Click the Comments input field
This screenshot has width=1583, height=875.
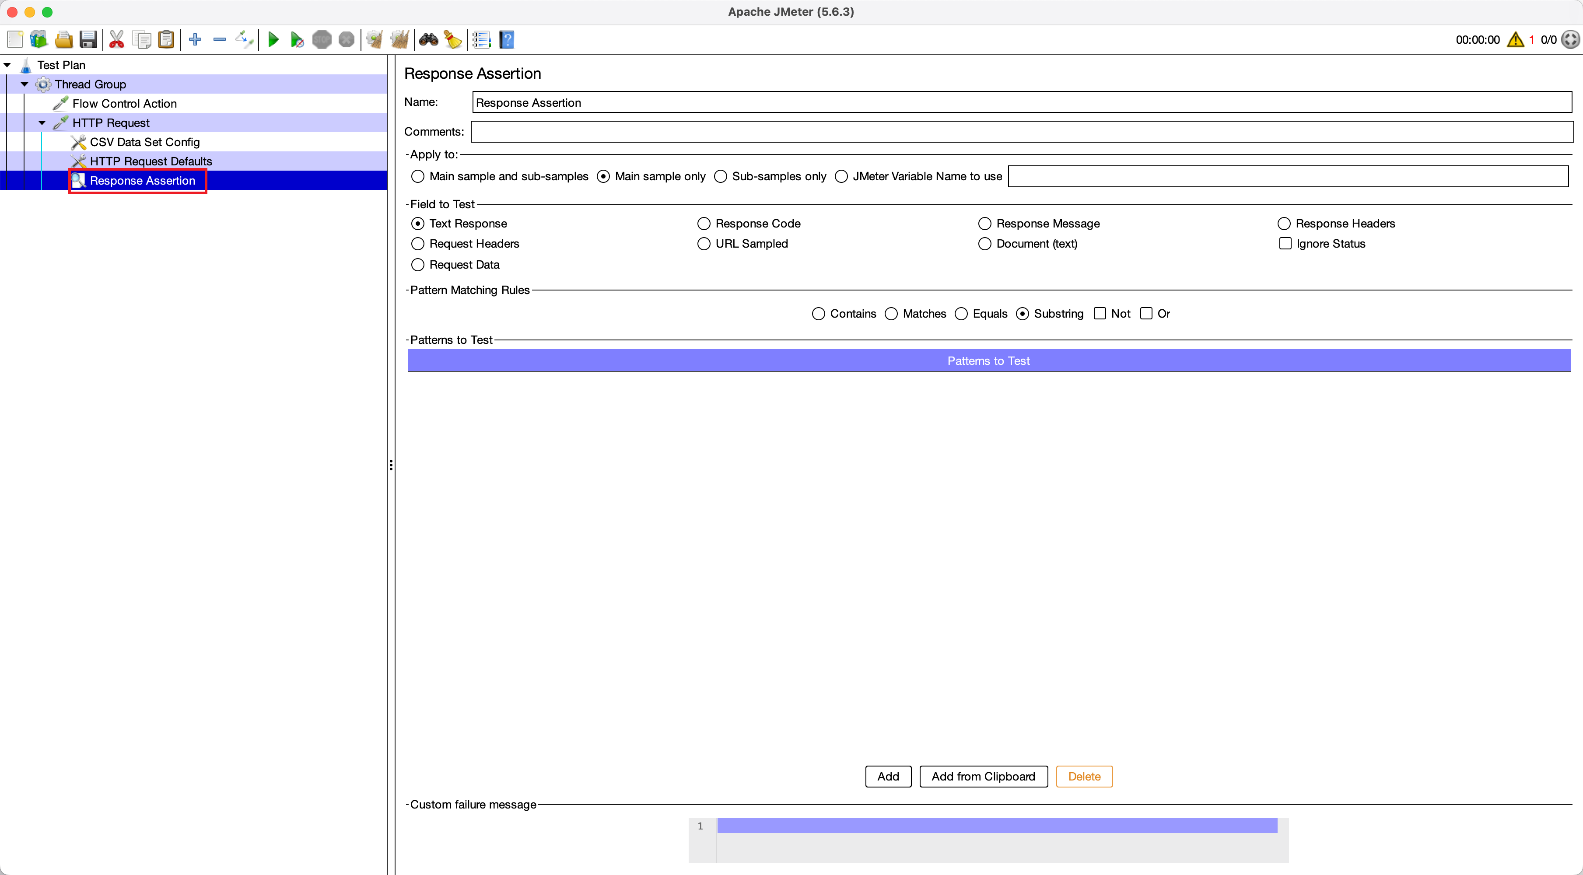(x=1022, y=132)
